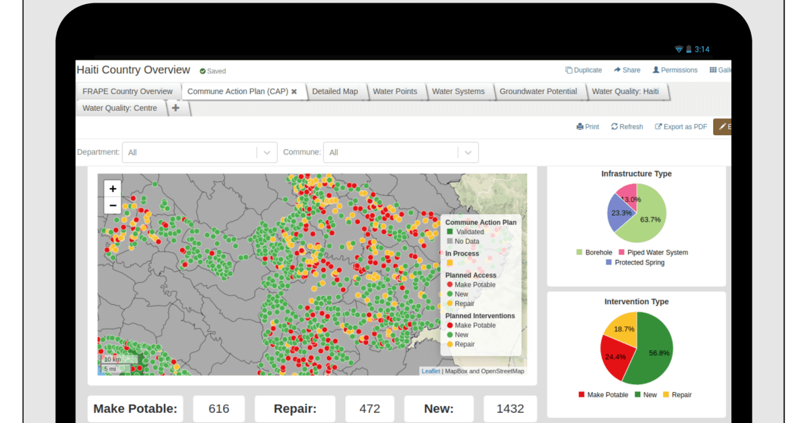Print the dashboard

point(588,127)
